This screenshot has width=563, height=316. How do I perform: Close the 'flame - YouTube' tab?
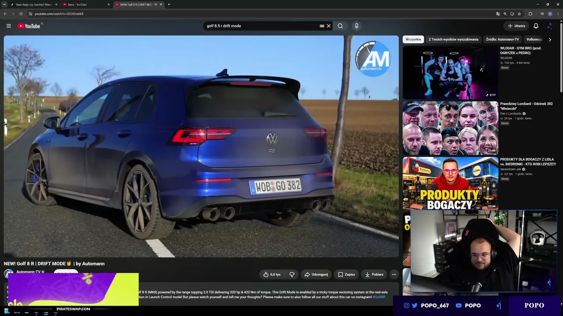coord(109,4)
